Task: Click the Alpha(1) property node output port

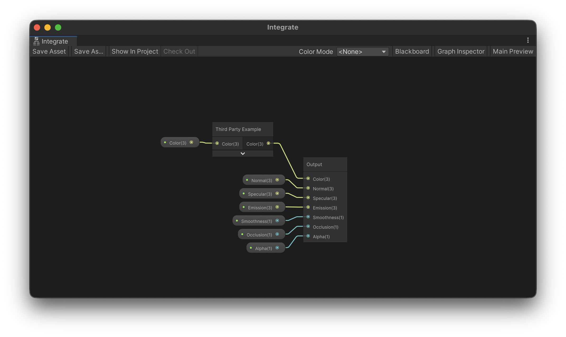Action: pos(277,248)
